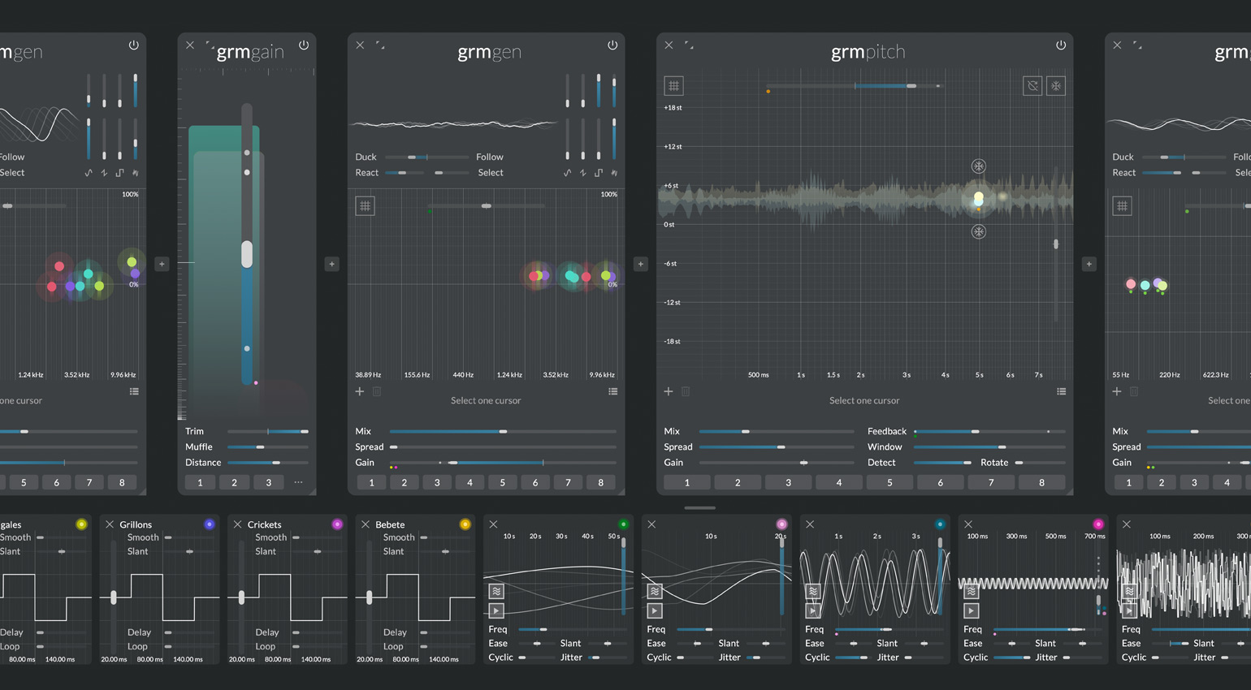Image resolution: width=1251 pixels, height=690 pixels.
Task: Click the Feedback slider in grmpitch
Action: (989, 432)
